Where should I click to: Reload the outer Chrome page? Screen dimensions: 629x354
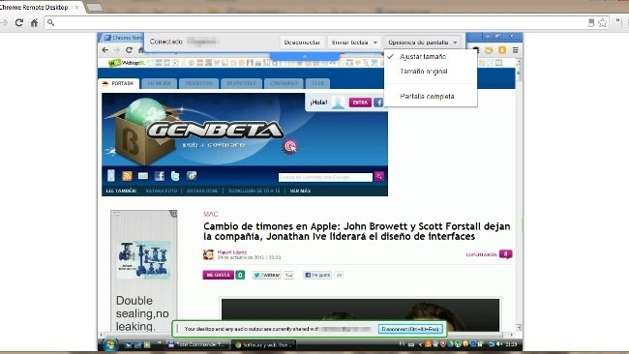[x=18, y=23]
